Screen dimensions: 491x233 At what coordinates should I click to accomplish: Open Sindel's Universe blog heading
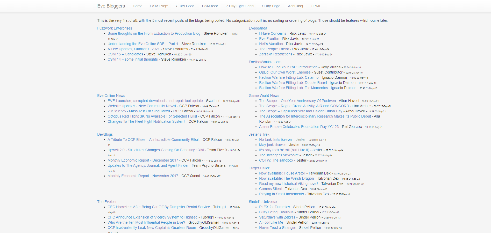pos(262,202)
